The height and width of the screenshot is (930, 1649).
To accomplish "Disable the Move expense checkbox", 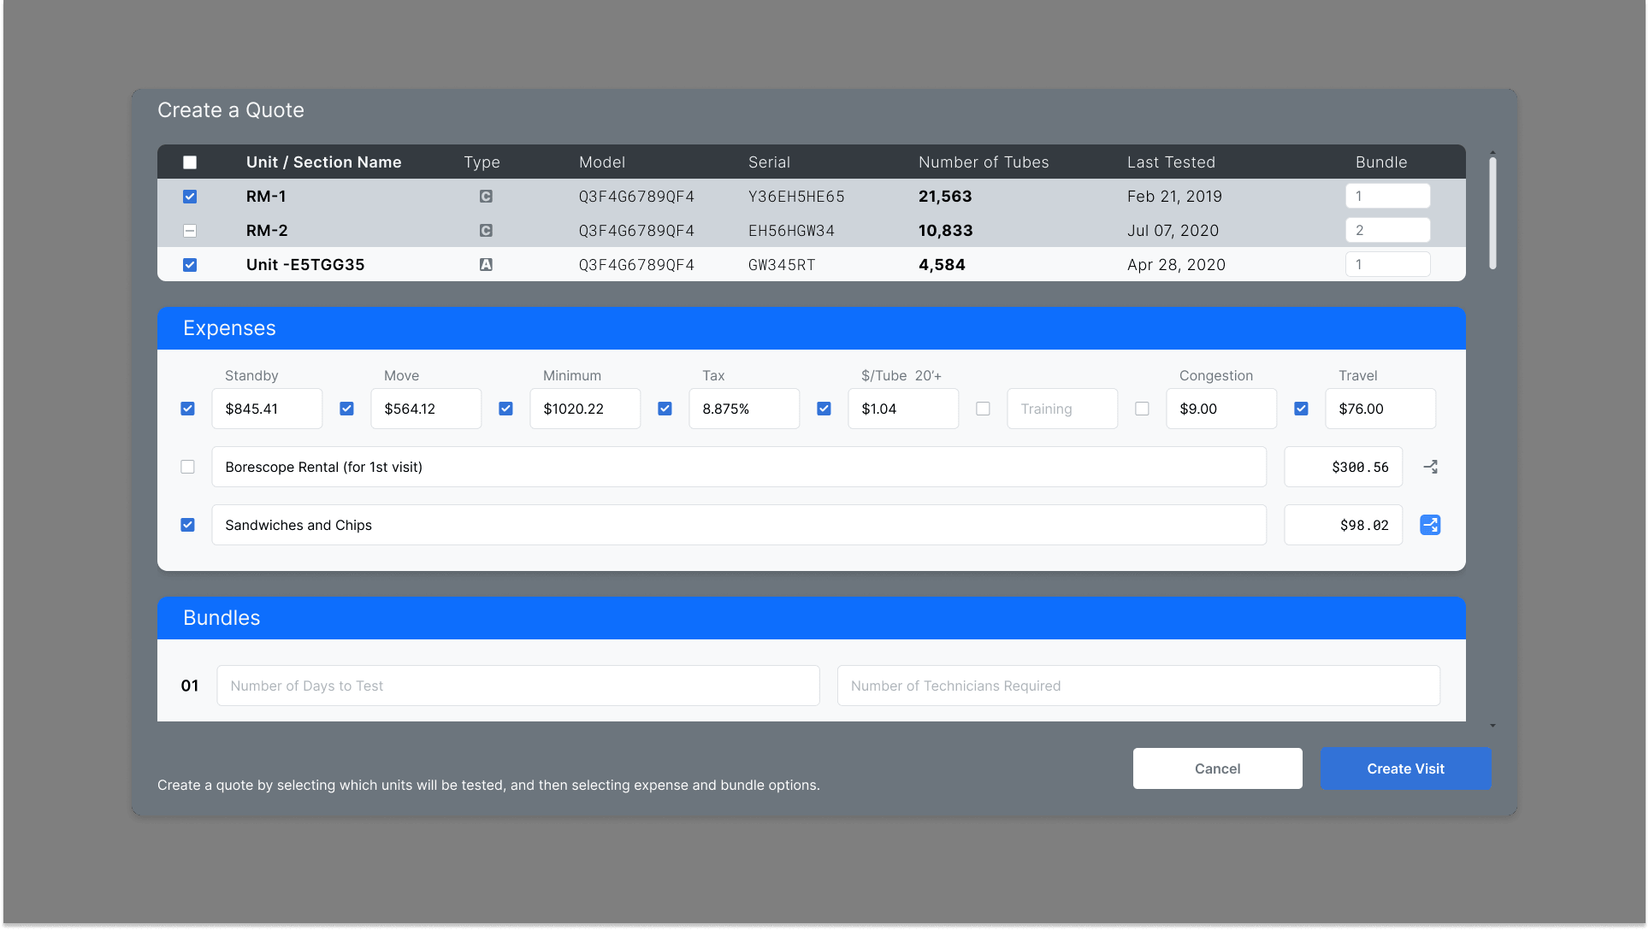I will [x=347, y=409].
